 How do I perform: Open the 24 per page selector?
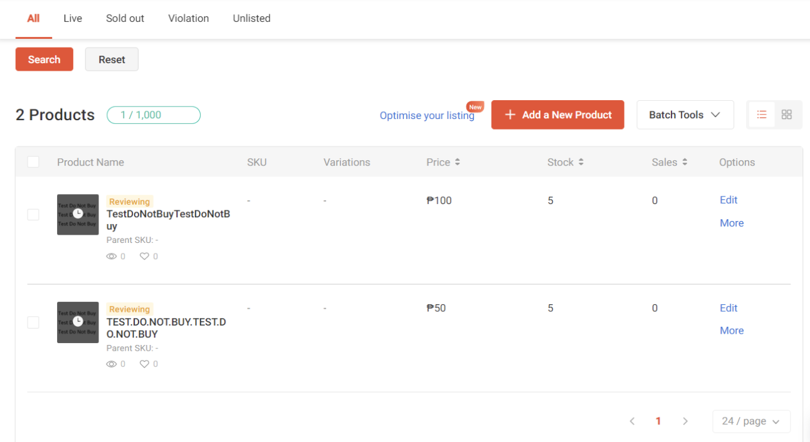(x=751, y=421)
